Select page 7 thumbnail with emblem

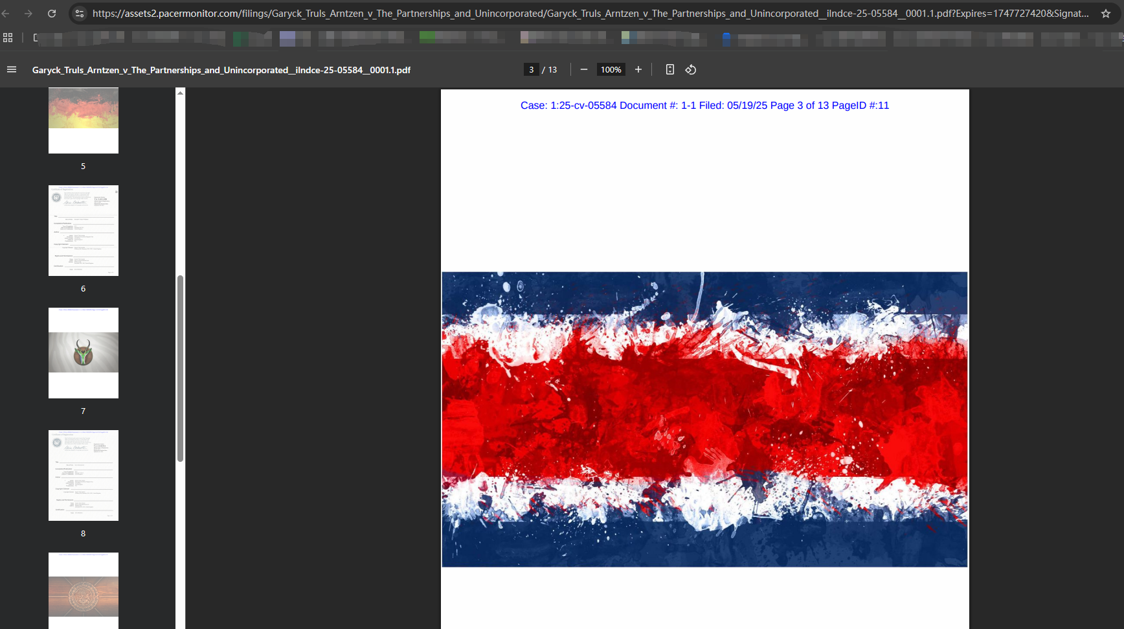[x=84, y=353]
